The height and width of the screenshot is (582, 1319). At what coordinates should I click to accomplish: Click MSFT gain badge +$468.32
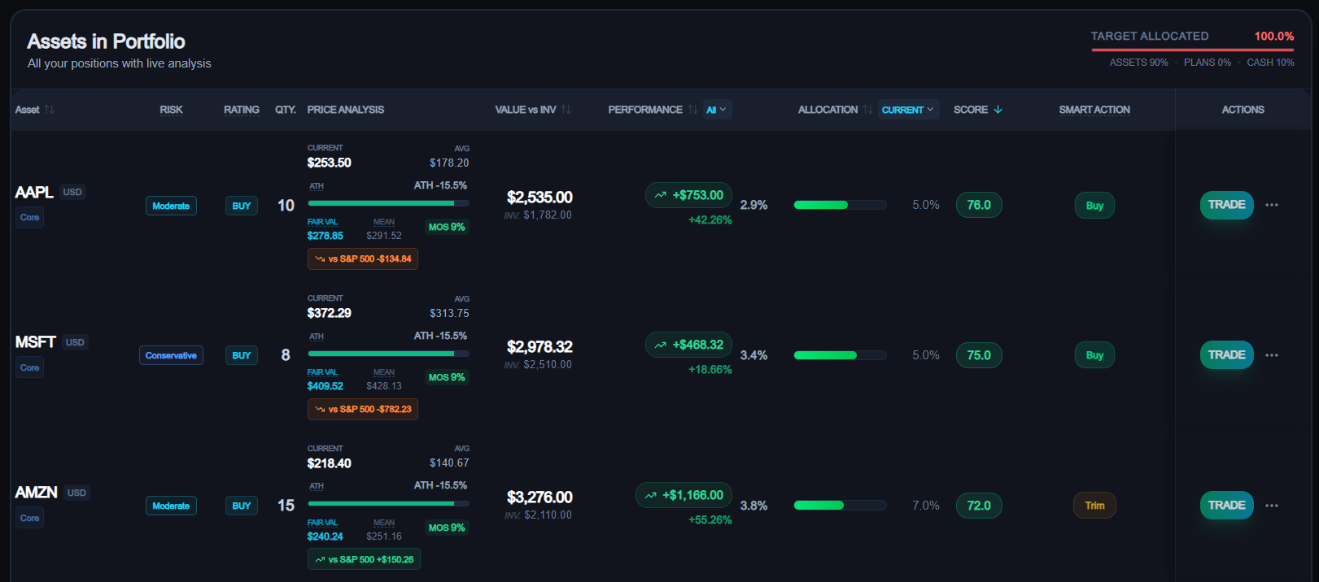688,345
